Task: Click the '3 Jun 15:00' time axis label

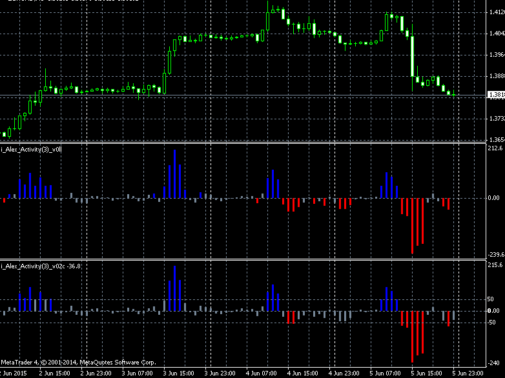Action: click(179, 373)
